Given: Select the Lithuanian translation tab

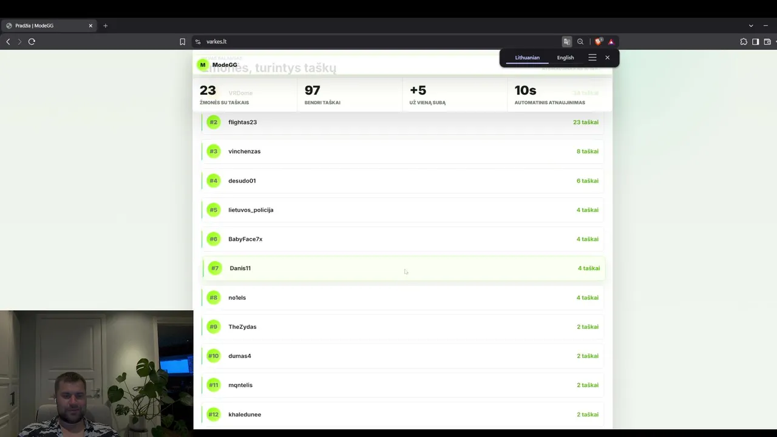Looking at the screenshot, I should [527, 58].
